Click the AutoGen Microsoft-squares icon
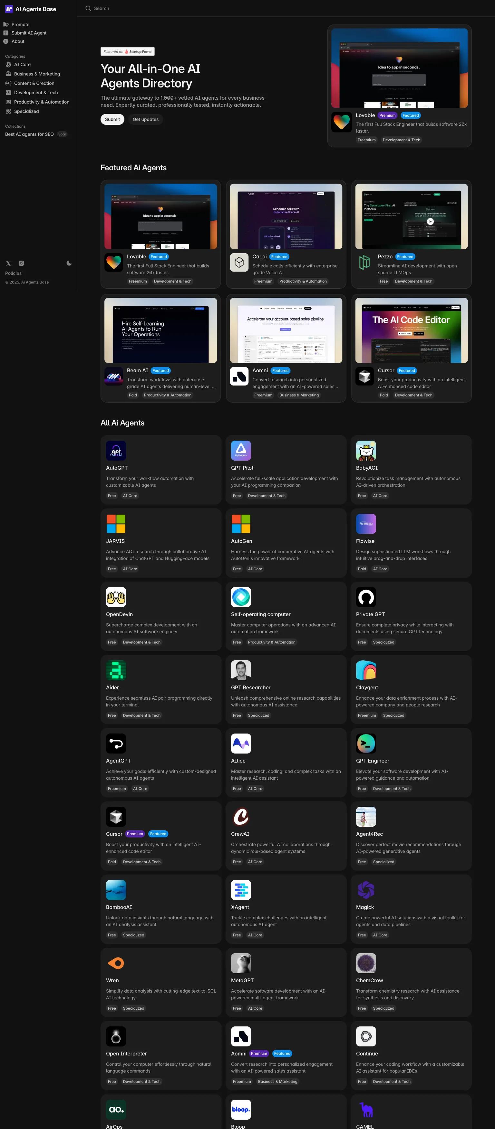The image size is (495, 1129). 241,524
